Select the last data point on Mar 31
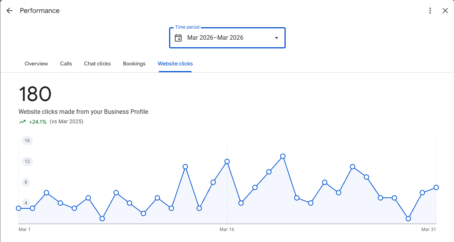 point(436,188)
